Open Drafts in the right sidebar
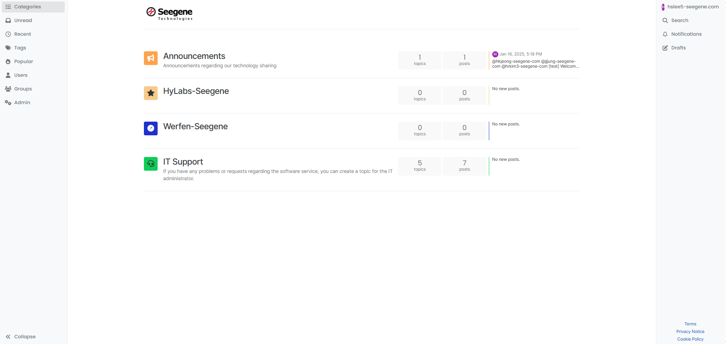726x344 pixels. [678, 48]
